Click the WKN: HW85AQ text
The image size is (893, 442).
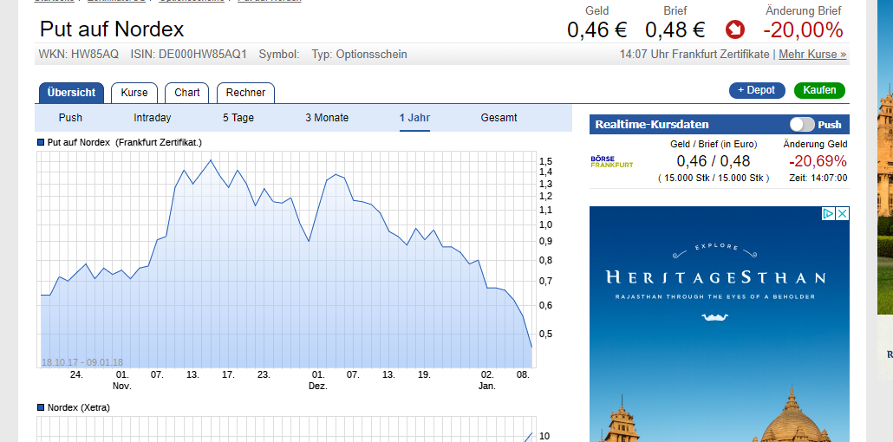[x=79, y=55]
